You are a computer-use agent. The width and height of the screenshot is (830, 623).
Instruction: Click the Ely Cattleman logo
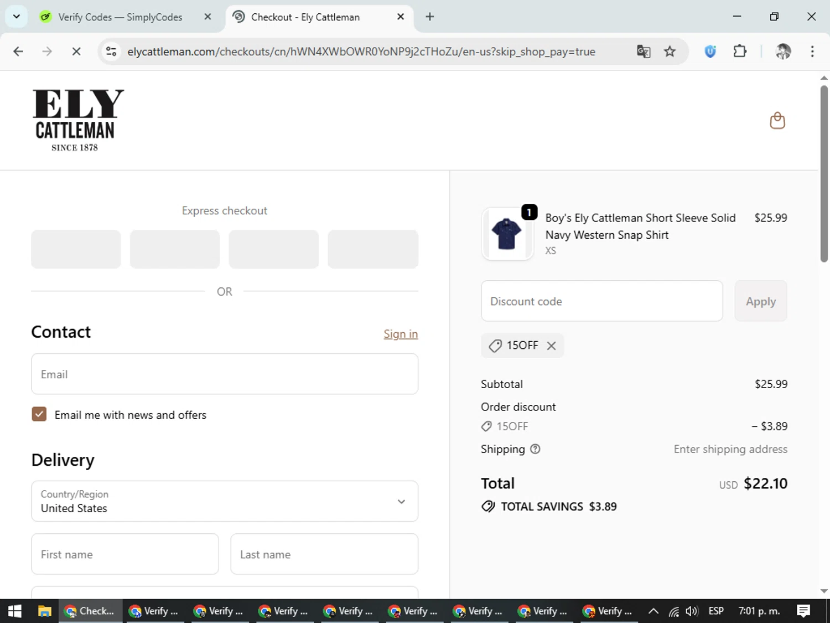click(78, 120)
